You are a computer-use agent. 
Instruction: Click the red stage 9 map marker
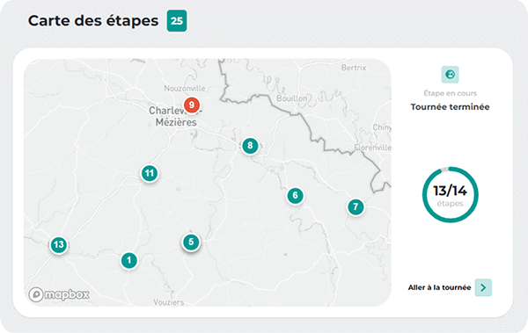pyautogui.click(x=191, y=105)
